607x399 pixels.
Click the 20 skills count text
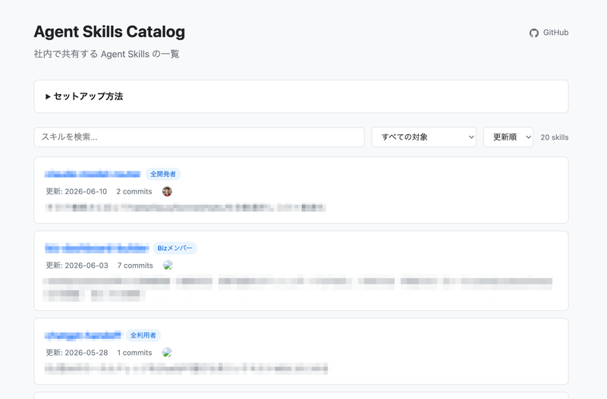555,137
